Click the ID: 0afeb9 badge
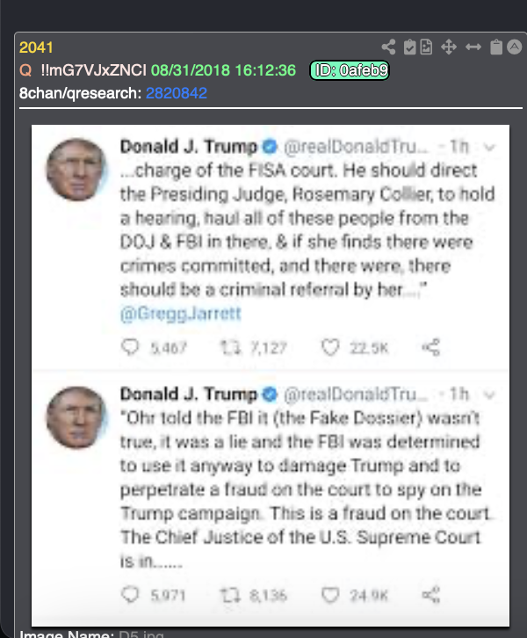527x638 pixels. [x=350, y=70]
